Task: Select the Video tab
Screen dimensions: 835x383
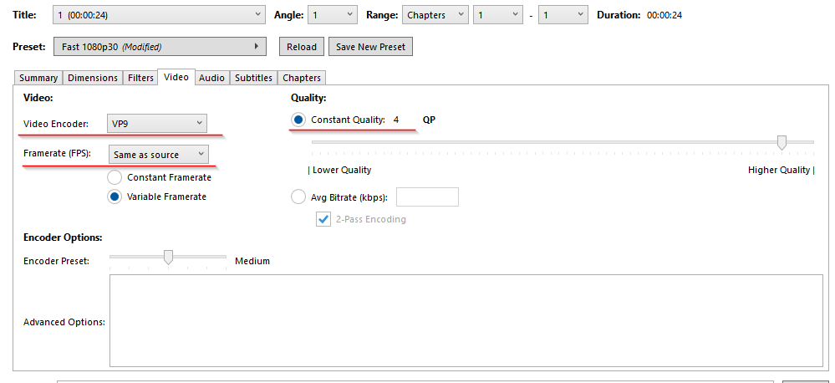Action: (176, 77)
